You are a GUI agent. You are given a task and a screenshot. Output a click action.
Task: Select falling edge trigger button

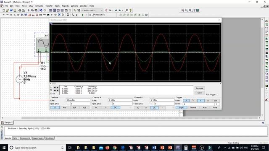[193, 101]
